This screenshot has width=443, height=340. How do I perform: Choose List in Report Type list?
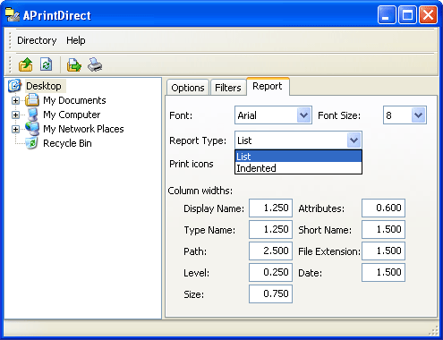tap(298, 157)
